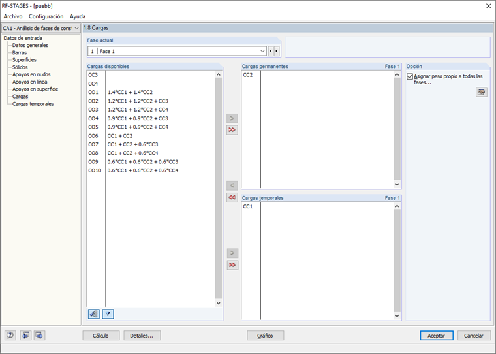
Task: Toggle load description view icon under list
Action: click(93, 314)
